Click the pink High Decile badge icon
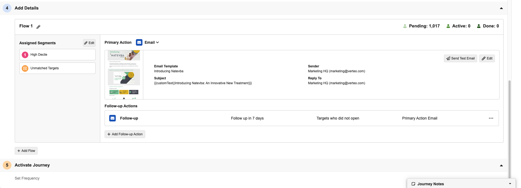The width and height of the screenshot is (521, 188). (x=25, y=55)
